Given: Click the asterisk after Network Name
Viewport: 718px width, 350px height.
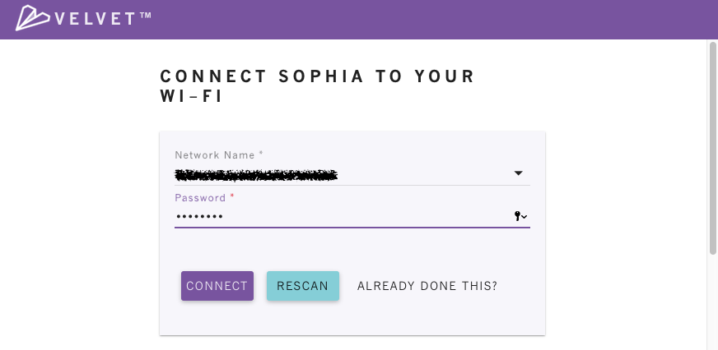Looking at the screenshot, I should (x=261, y=154).
